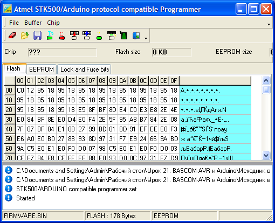Click the info icon beside 'Started'
This screenshot has width=275, height=223.
9,198
